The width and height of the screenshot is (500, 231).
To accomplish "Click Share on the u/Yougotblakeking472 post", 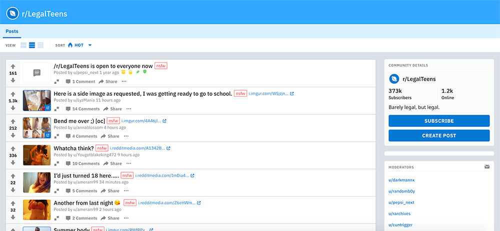I will click(112, 164).
